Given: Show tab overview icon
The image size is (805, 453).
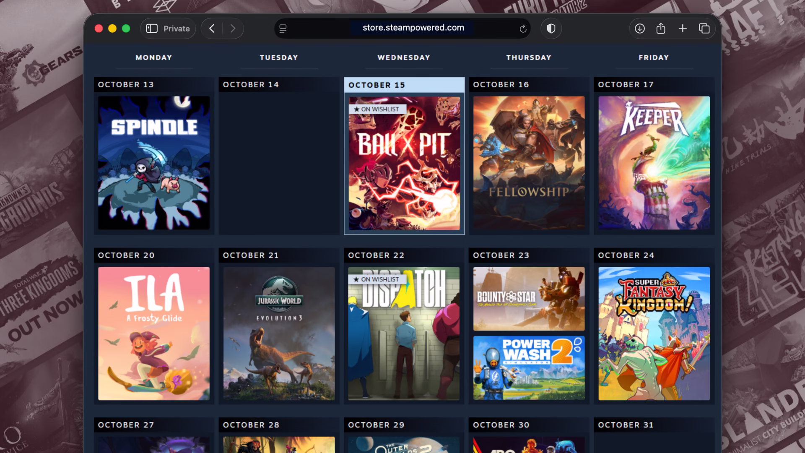Looking at the screenshot, I should [x=704, y=29].
